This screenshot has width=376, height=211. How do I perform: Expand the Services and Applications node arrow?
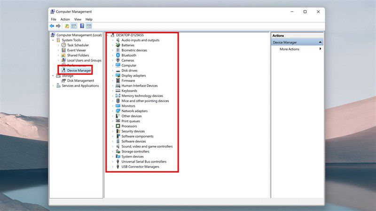coord(53,86)
